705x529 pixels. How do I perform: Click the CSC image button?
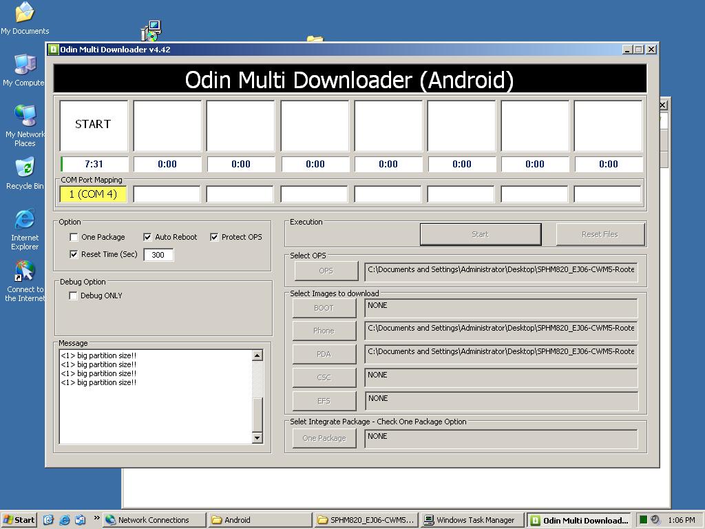(324, 377)
